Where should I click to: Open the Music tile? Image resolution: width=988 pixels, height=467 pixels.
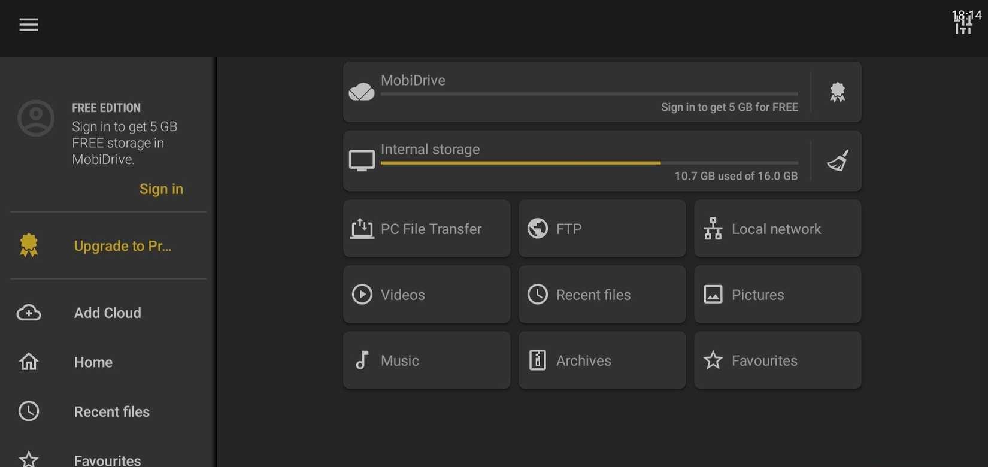tap(427, 360)
